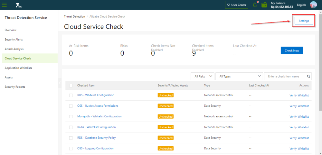Click the Unchecked badge for Mongodb row
This screenshot has width=322, height=155.
166,116
